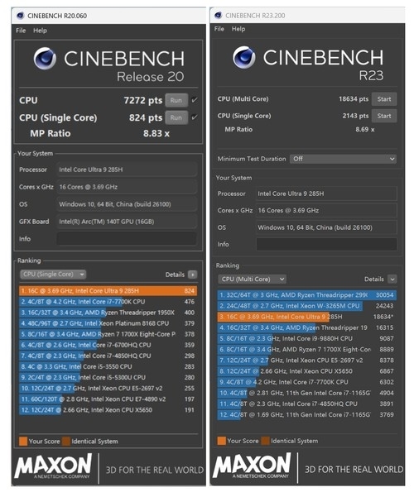Click the MAXON logo in the R23 window
Viewport: 414px width, 492px height.
coord(252,465)
